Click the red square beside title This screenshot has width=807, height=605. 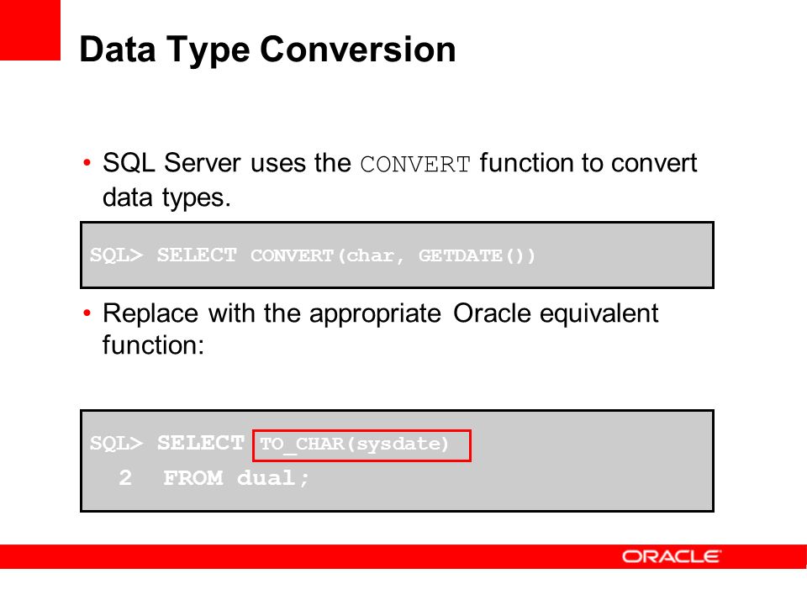(30, 30)
